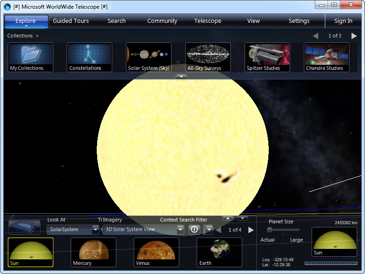Open My Collections folder thumbnail
This screenshot has height=274, width=365.
pos(31,58)
